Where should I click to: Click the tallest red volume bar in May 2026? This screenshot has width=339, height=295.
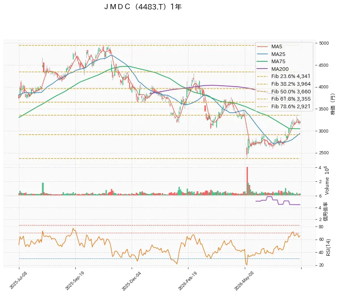[247, 181]
